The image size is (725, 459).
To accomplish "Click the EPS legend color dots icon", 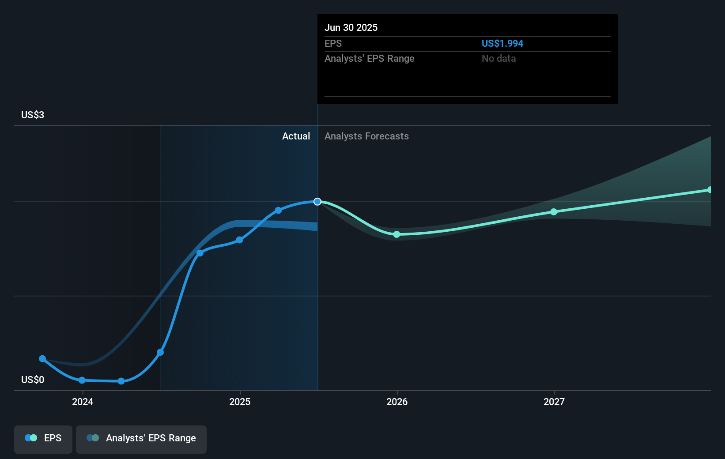I will point(31,438).
